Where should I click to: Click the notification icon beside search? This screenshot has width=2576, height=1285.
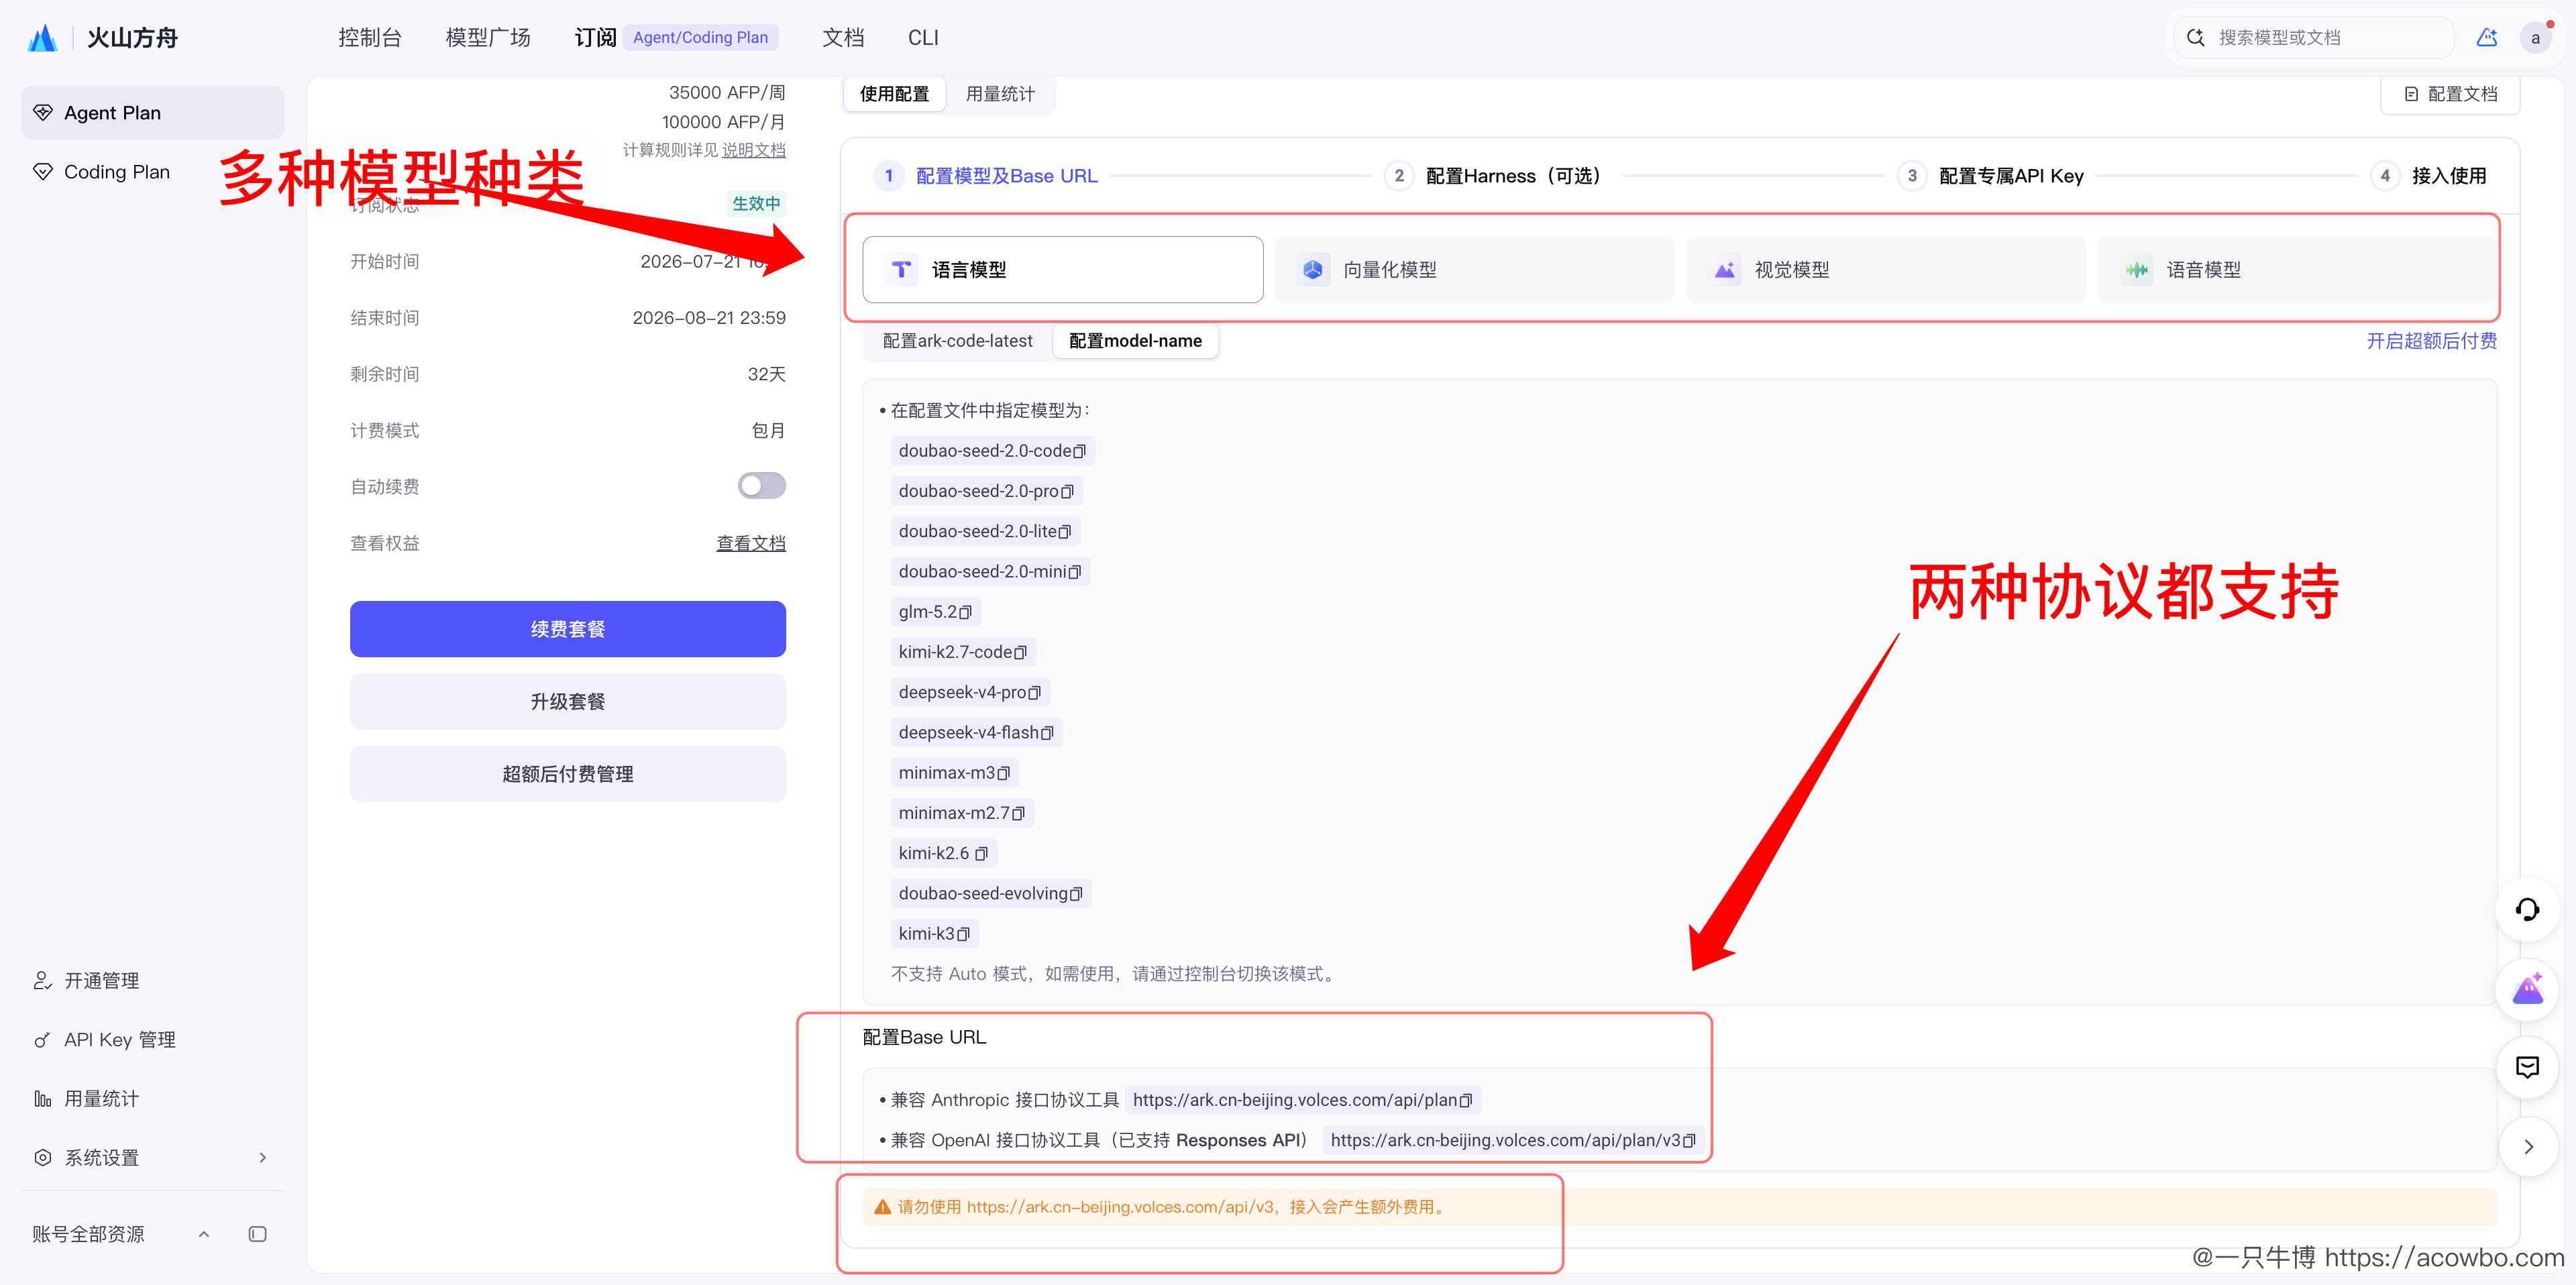point(2486,38)
